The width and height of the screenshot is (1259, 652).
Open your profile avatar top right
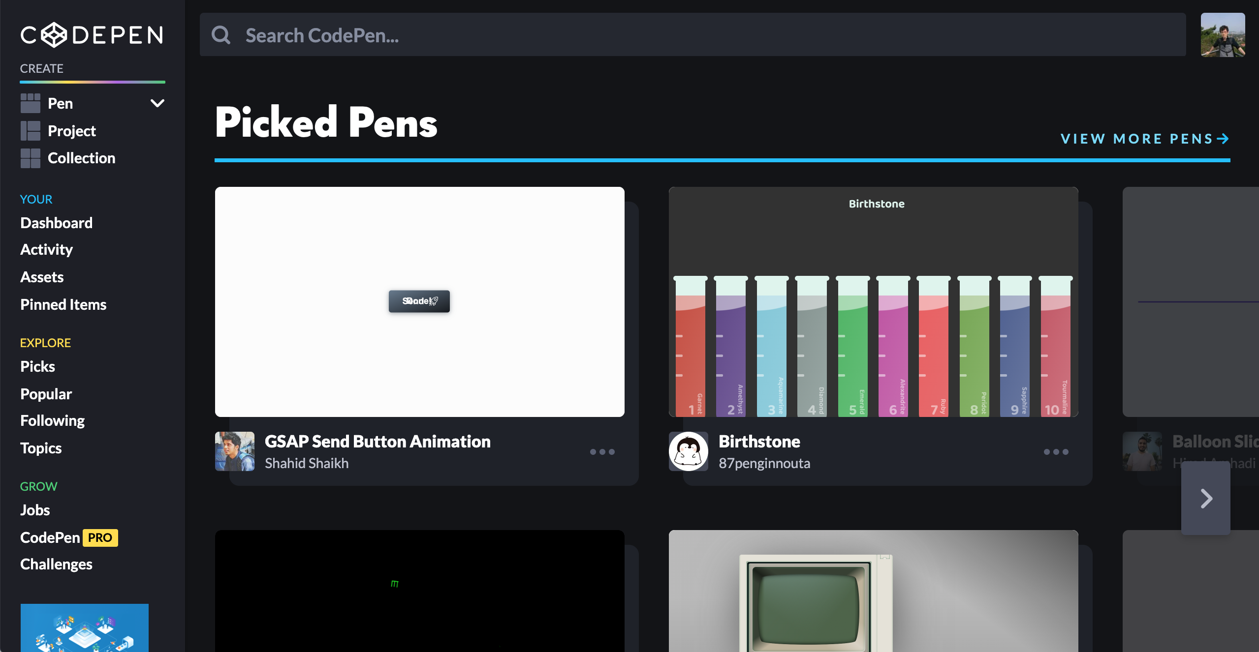(1223, 34)
